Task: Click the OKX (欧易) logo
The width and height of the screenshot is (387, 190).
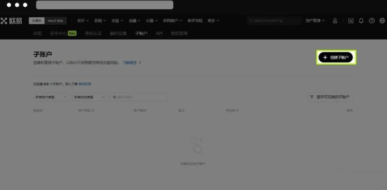Action: coord(11,21)
